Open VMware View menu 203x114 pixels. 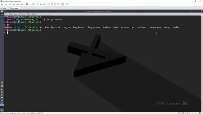click(10, 4)
